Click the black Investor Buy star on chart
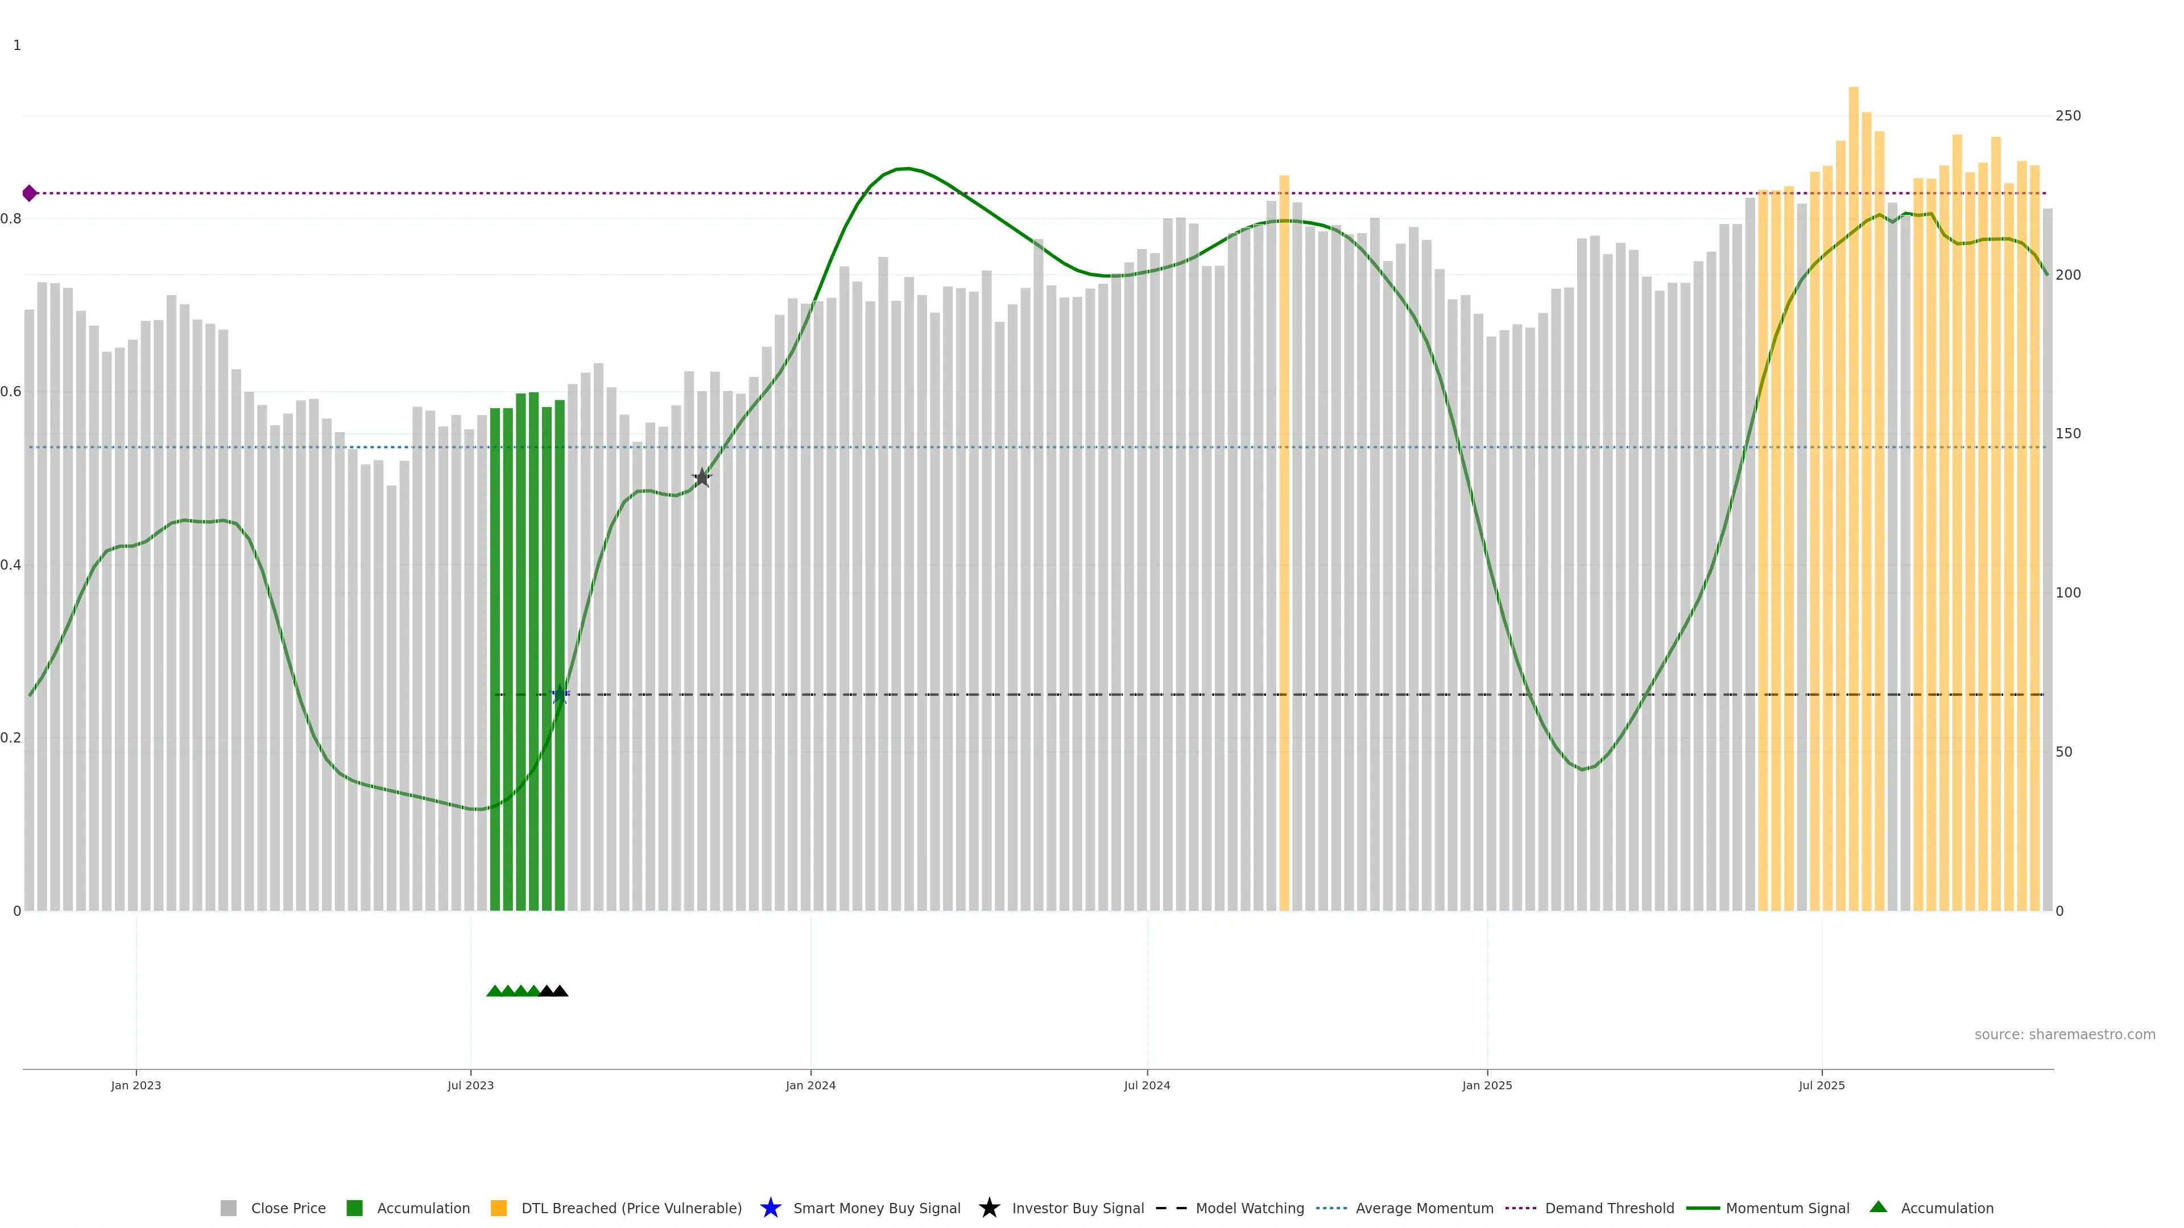Screen dimensions: 2184x1228 click(701, 477)
